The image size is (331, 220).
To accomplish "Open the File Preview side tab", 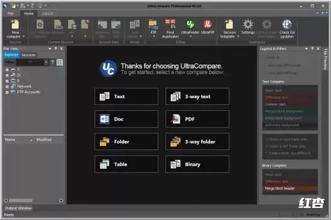I will pyautogui.click(x=326, y=59).
